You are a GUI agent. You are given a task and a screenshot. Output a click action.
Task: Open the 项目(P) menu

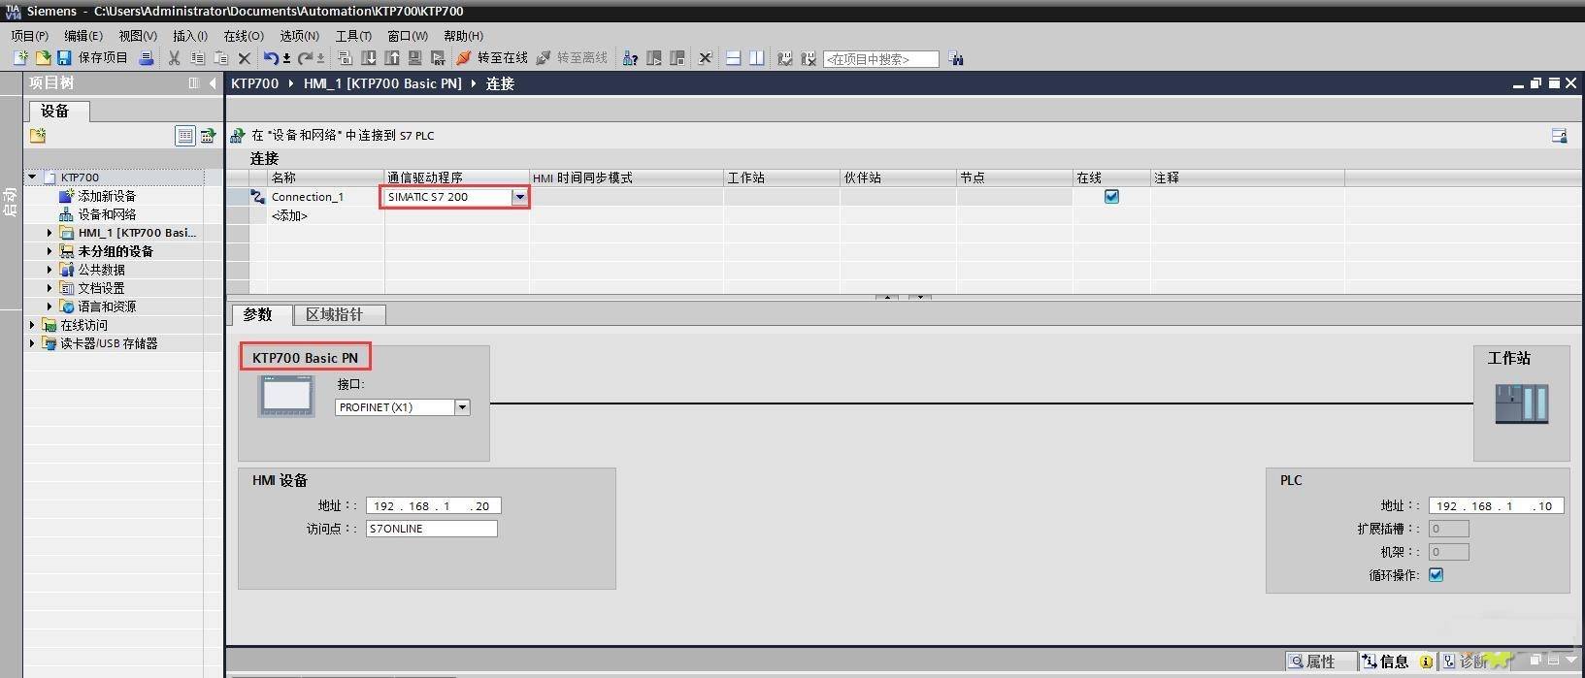tap(30, 35)
